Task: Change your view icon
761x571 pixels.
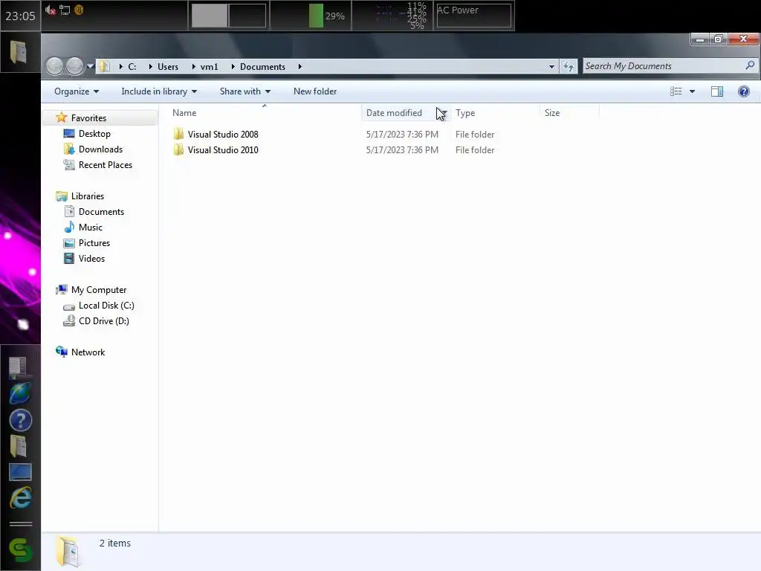Action: pyautogui.click(x=676, y=91)
